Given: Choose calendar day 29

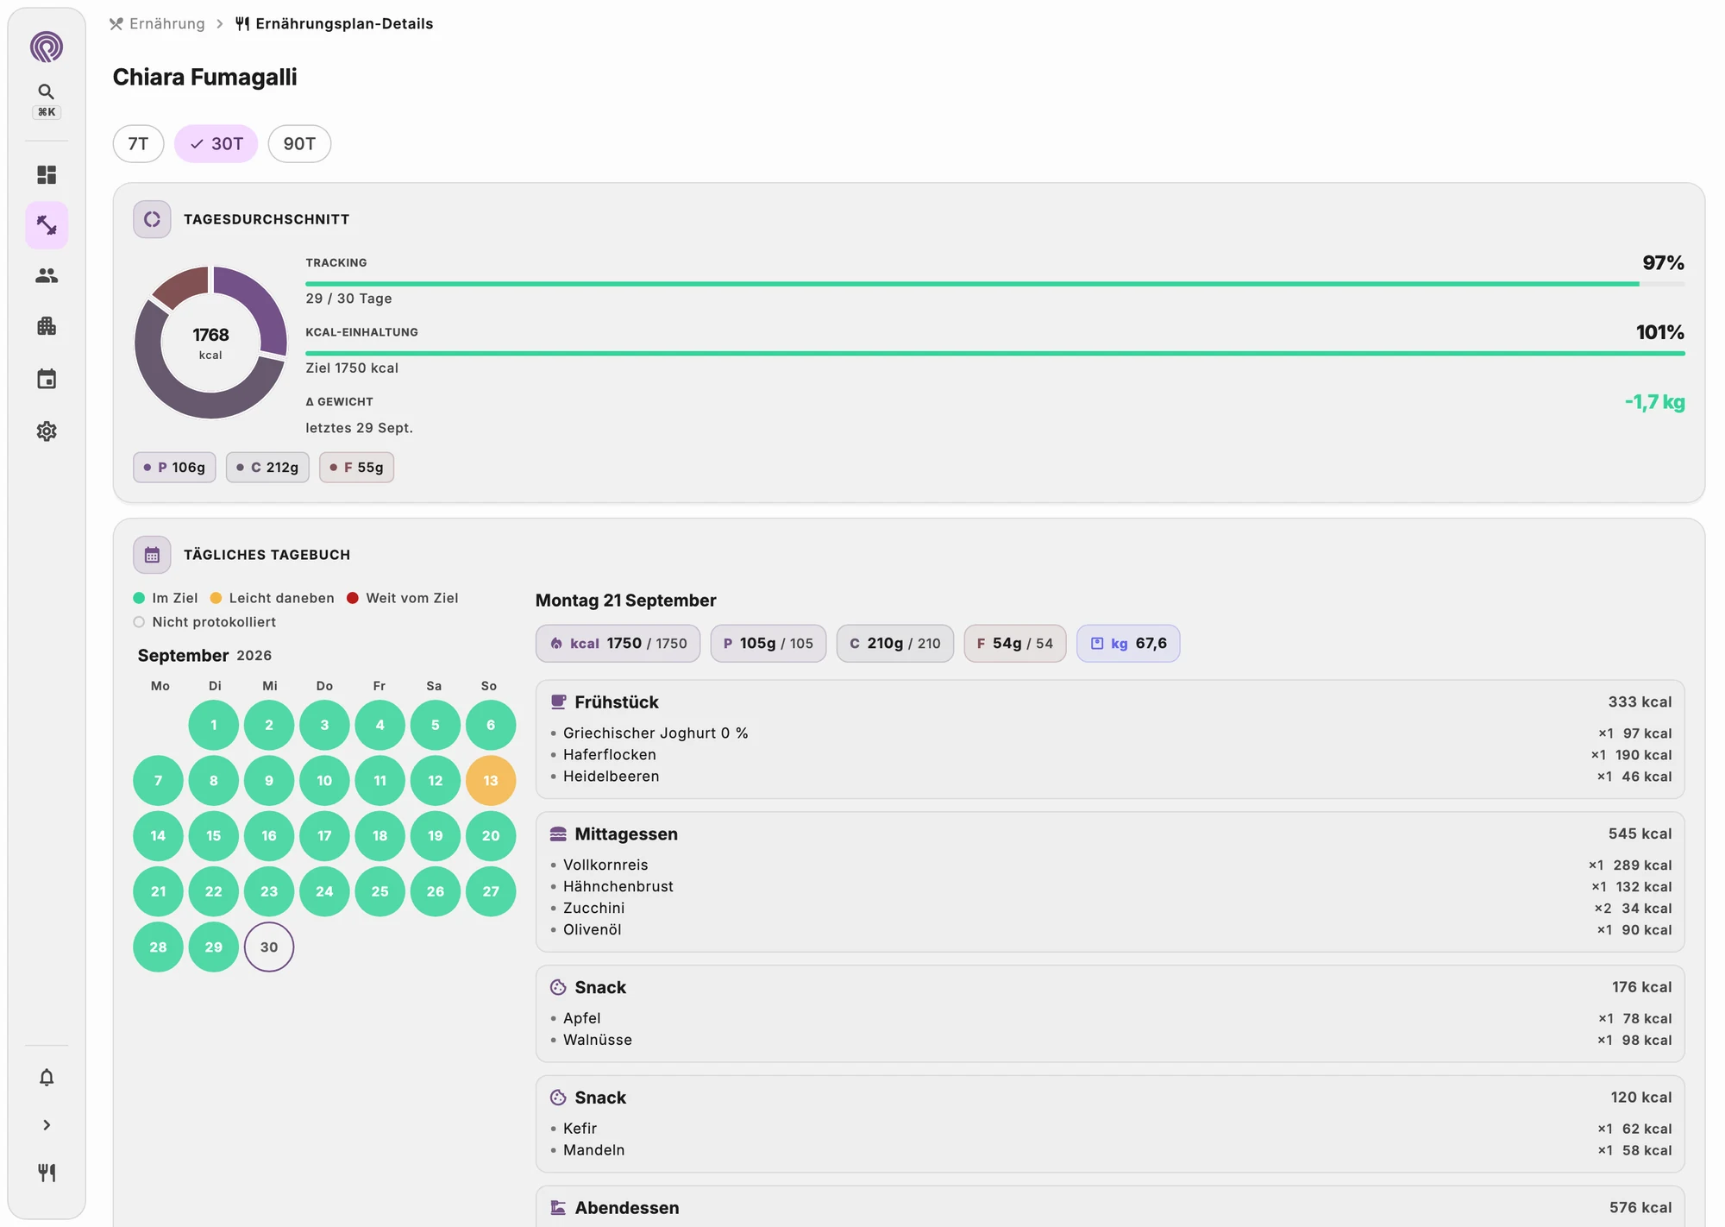Looking at the screenshot, I should [x=214, y=947].
